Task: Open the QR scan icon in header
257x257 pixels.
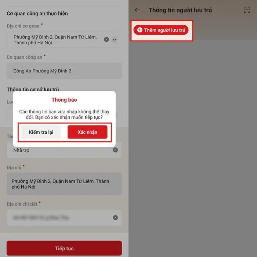Action: tap(247, 10)
